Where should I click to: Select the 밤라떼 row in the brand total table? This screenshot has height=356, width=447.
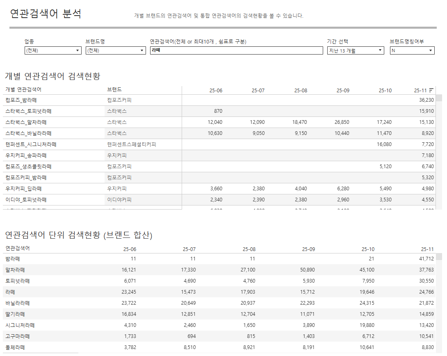13,259
